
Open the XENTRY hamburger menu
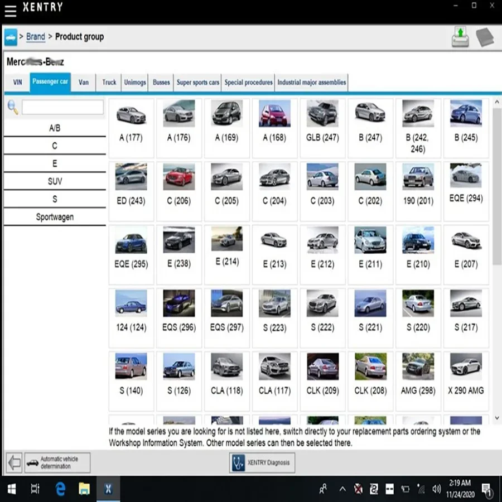(x=10, y=10)
